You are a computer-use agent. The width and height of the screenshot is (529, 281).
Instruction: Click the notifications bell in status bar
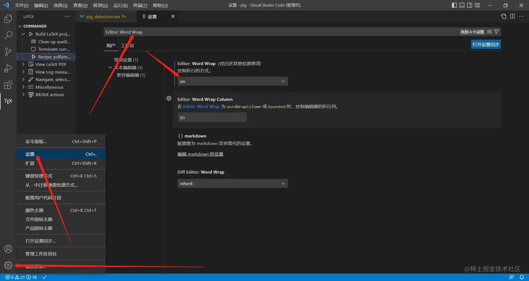click(521, 277)
